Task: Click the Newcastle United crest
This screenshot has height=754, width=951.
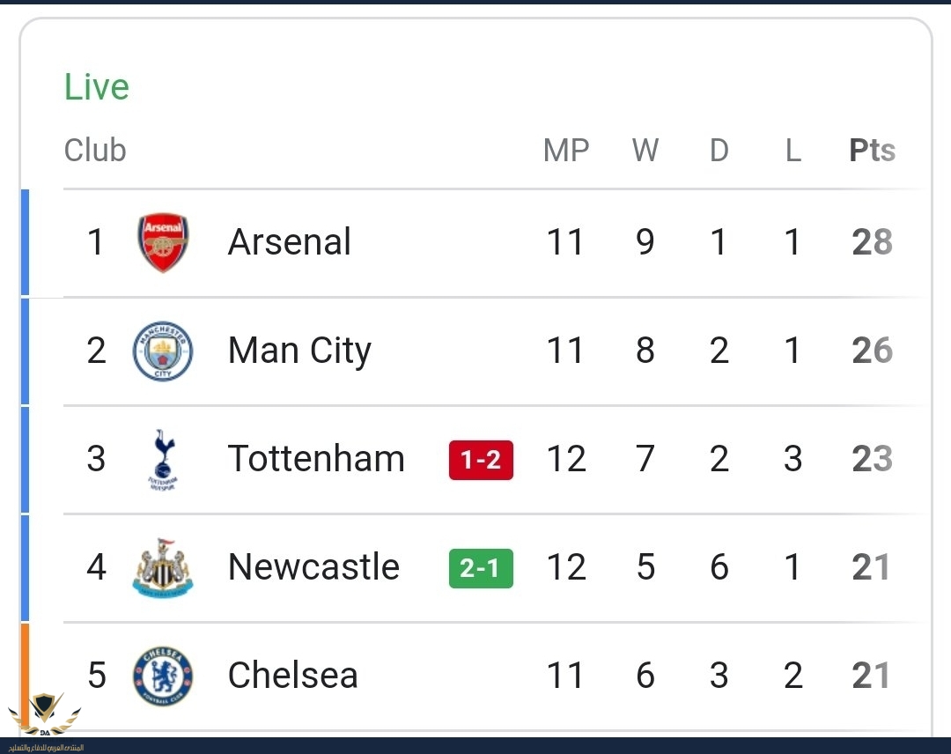Action: pyautogui.click(x=163, y=568)
